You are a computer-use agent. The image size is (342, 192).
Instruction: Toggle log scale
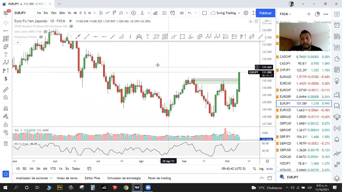[x=261, y=169]
